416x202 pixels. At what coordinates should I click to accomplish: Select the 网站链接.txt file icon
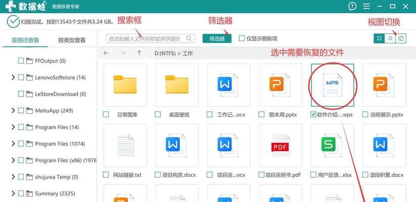pos(125,145)
